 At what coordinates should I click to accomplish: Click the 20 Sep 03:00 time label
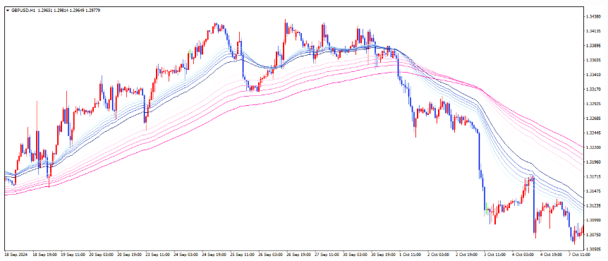point(102,255)
